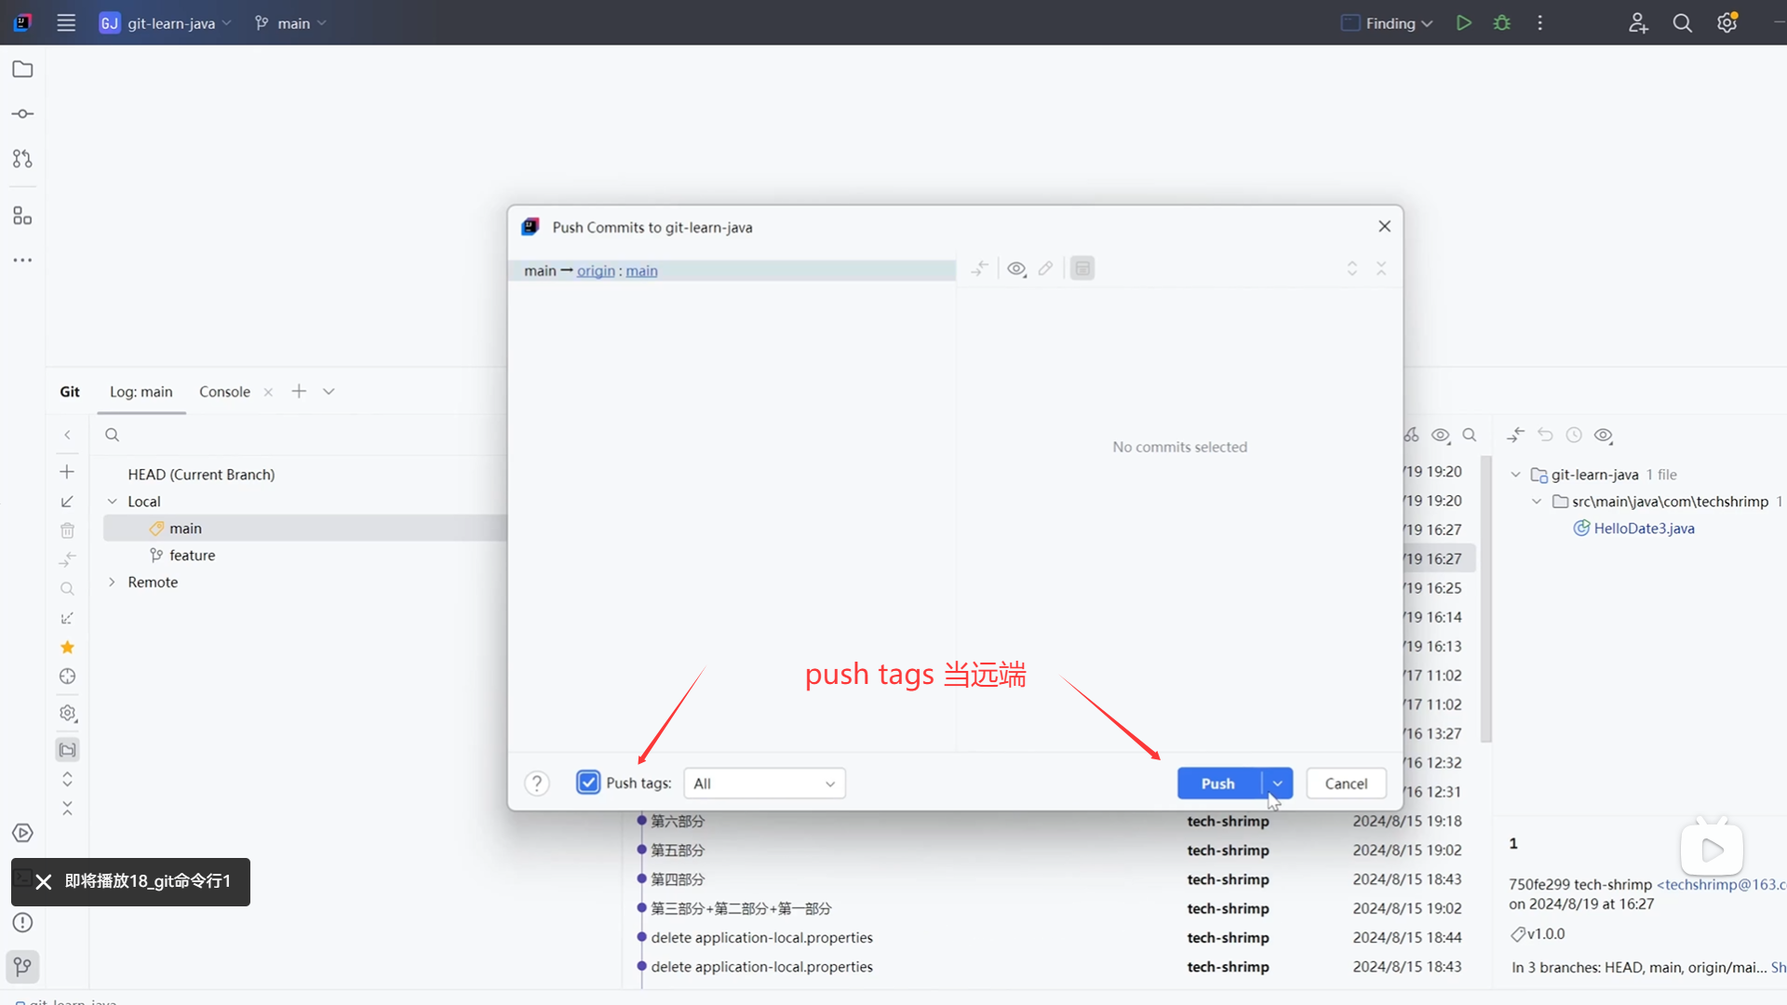Click the help question mark in dialog
The height and width of the screenshot is (1005, 1787).
click(537, 784)
